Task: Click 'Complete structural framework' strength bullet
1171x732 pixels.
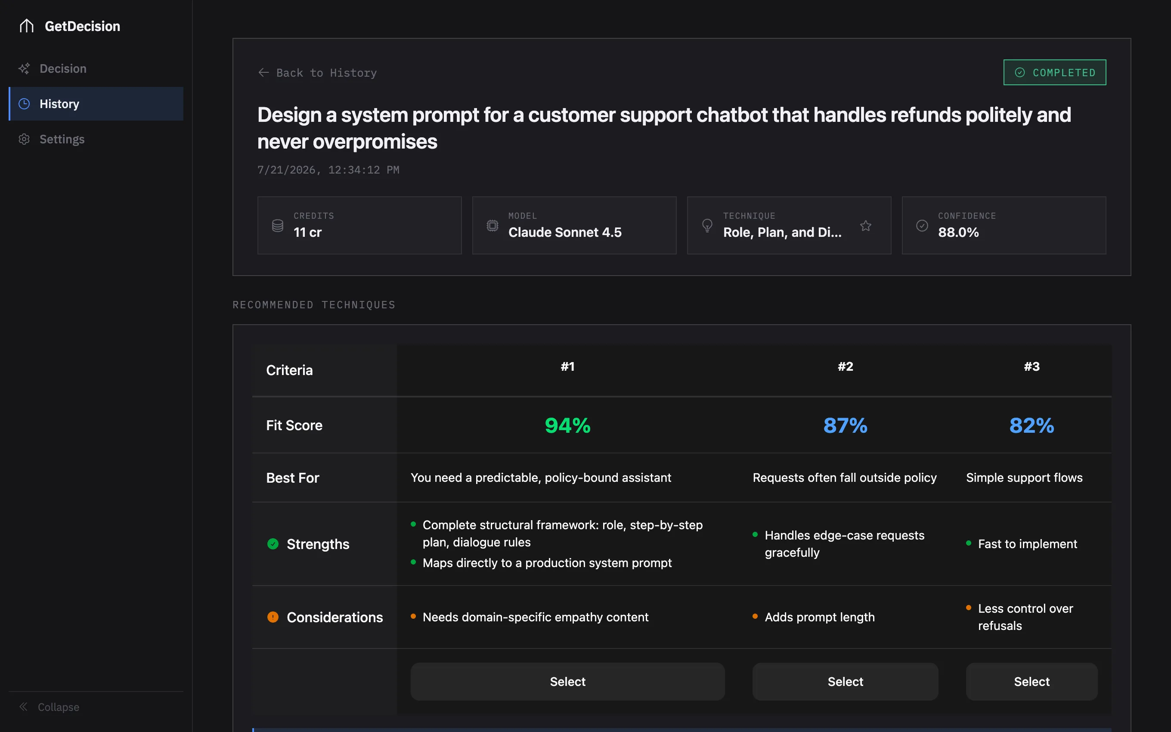Action: pyautogui.click(x=563, y=533)
